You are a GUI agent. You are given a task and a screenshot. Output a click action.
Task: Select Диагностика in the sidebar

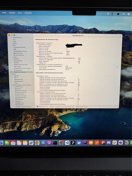18,53
